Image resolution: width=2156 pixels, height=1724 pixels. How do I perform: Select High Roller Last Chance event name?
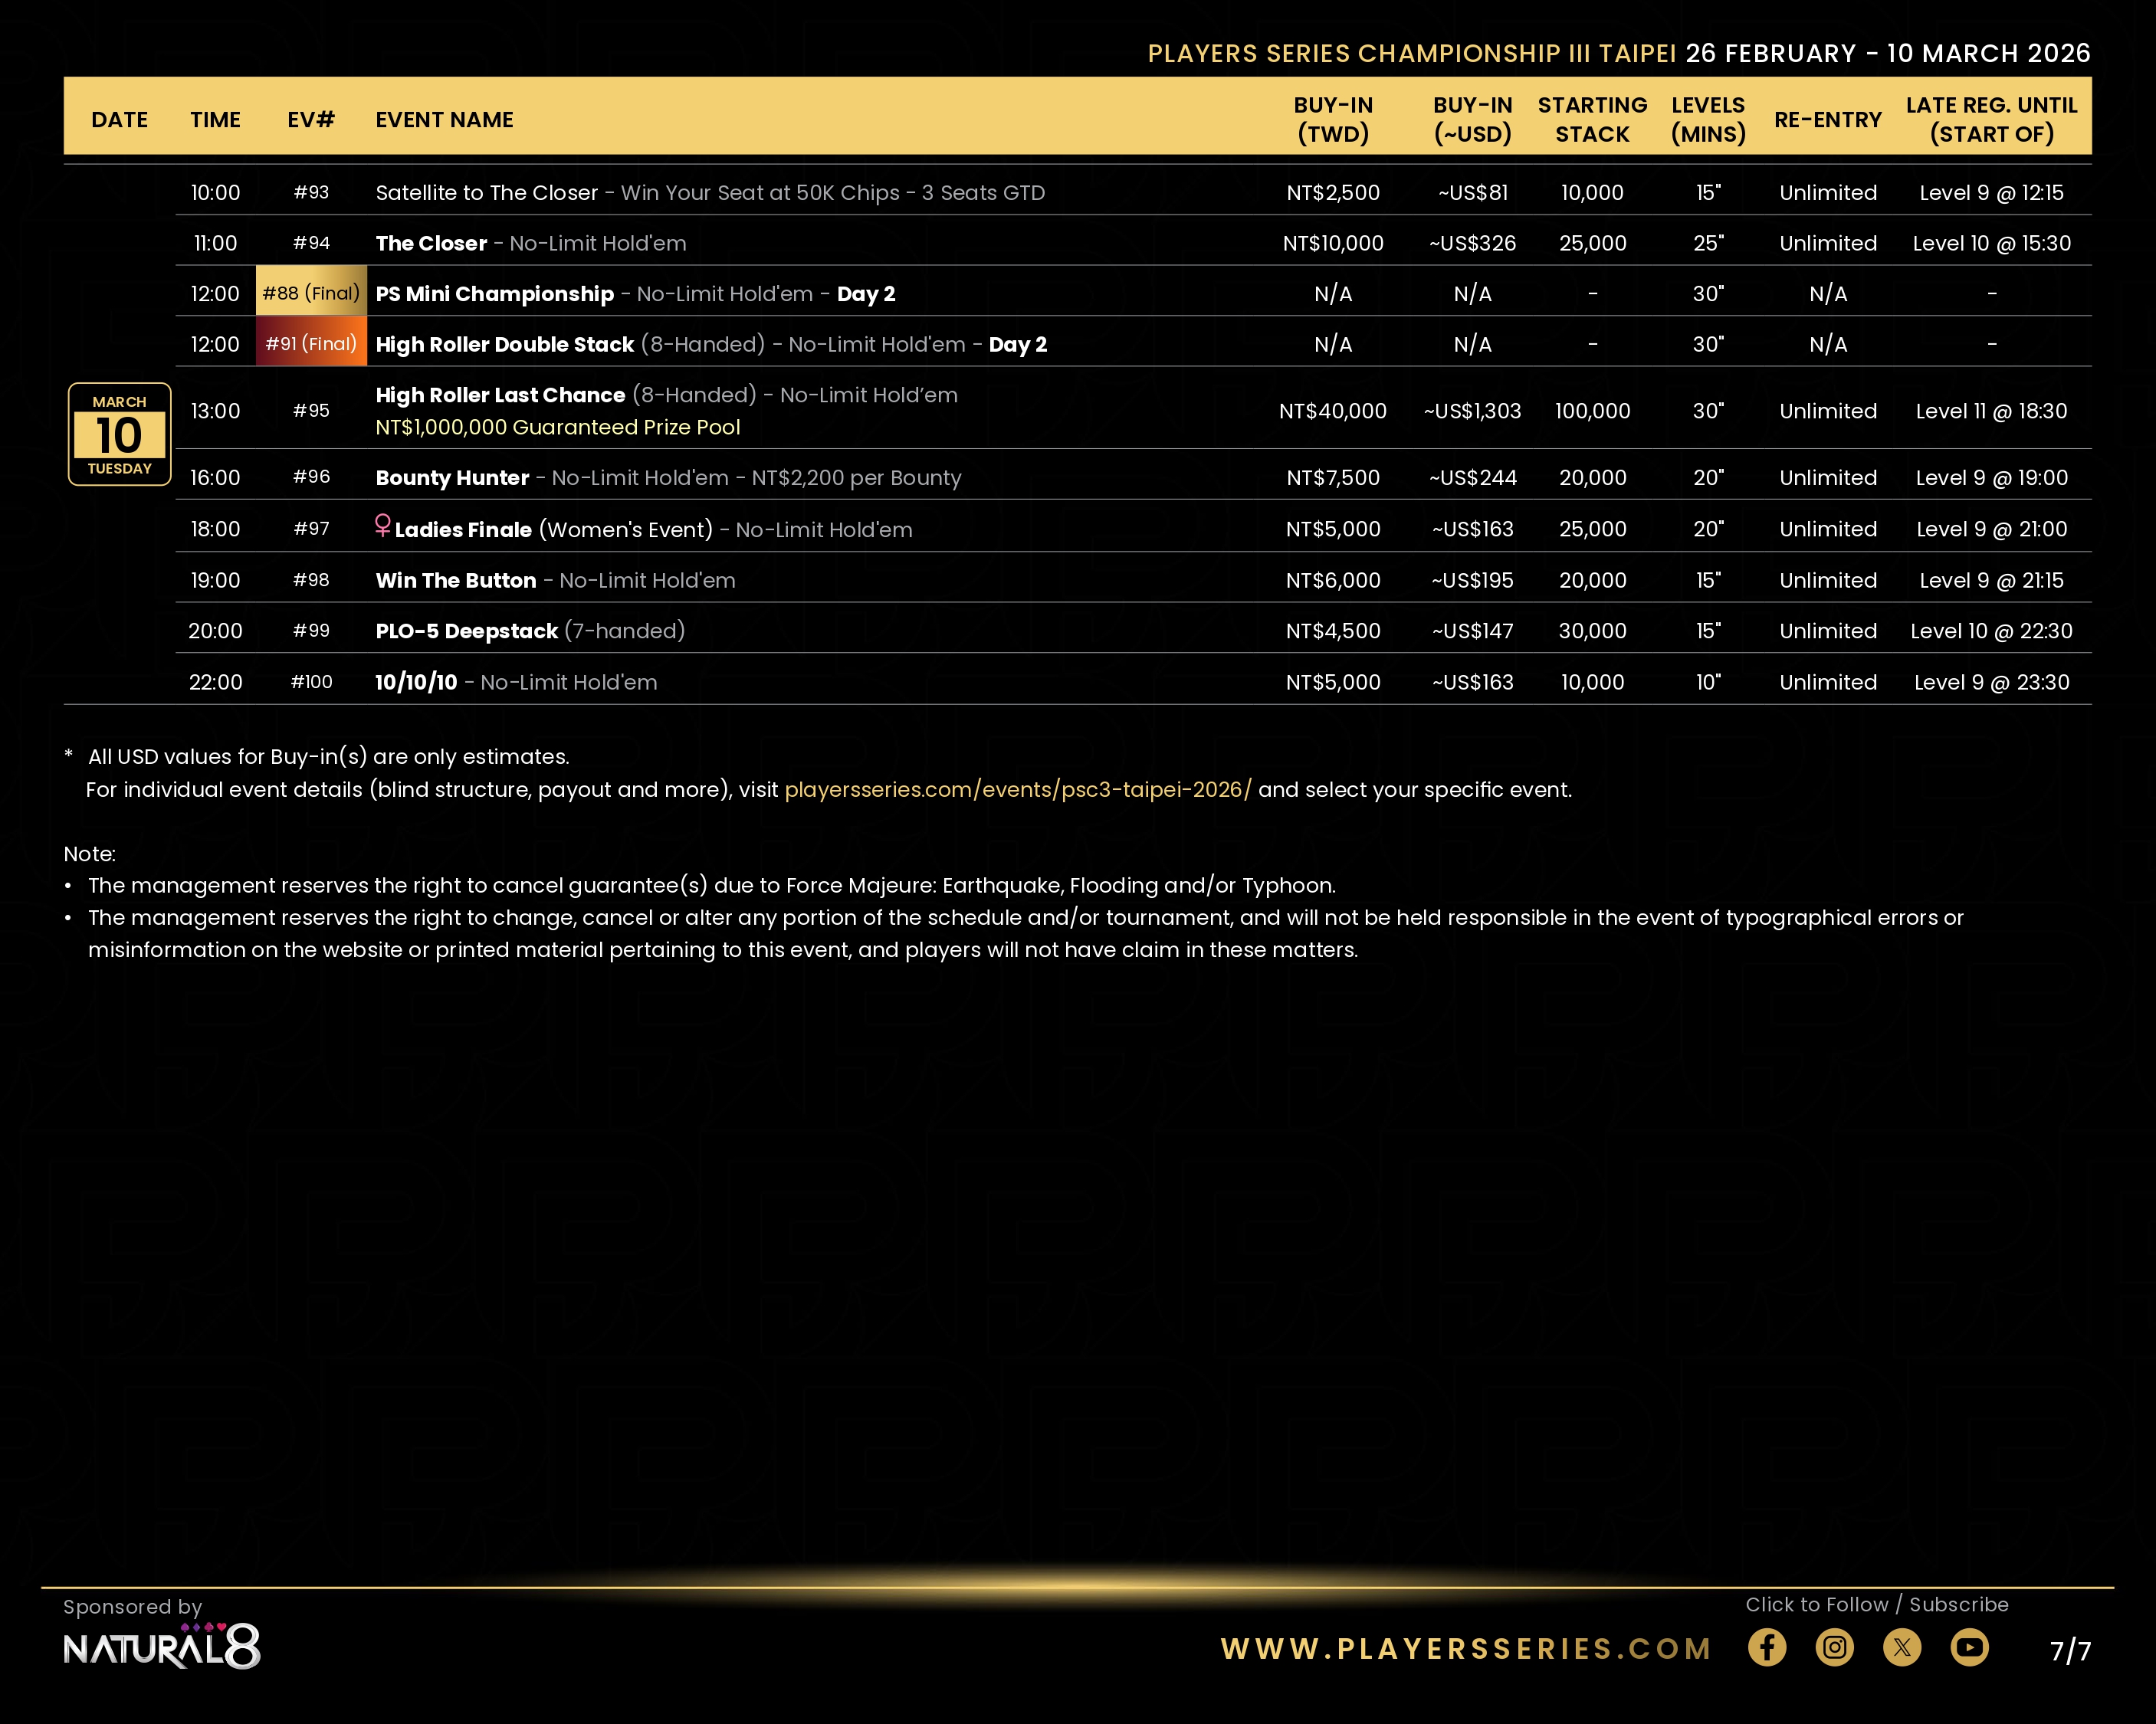500,395
